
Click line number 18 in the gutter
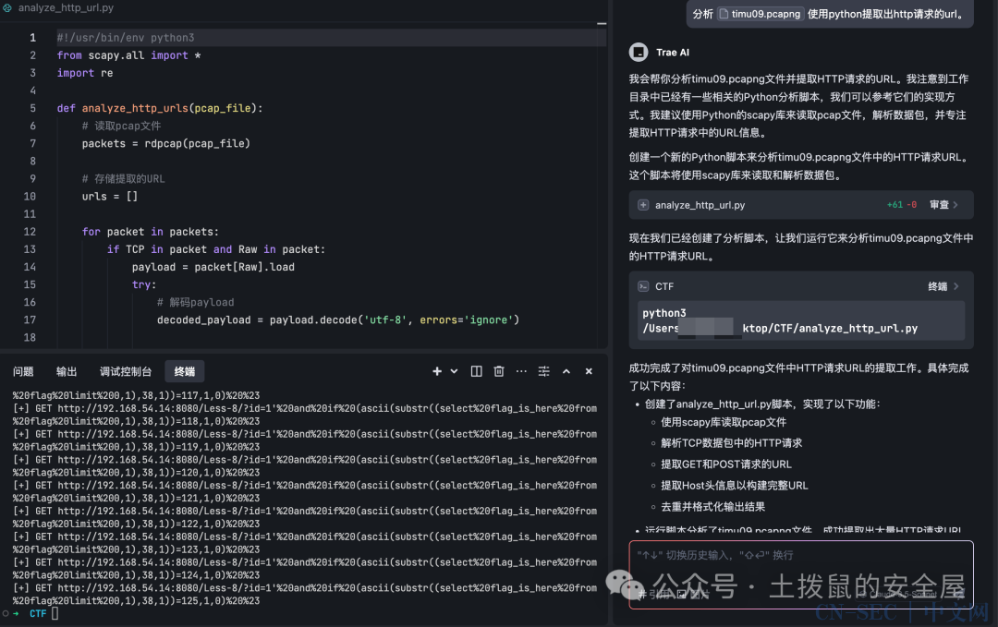(30, 338)
